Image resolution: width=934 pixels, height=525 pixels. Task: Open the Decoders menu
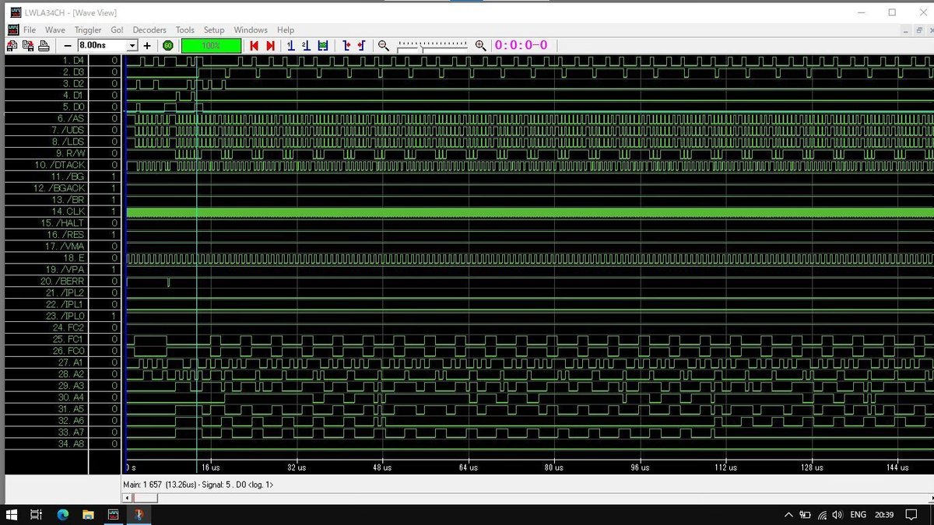pos(149,30)
